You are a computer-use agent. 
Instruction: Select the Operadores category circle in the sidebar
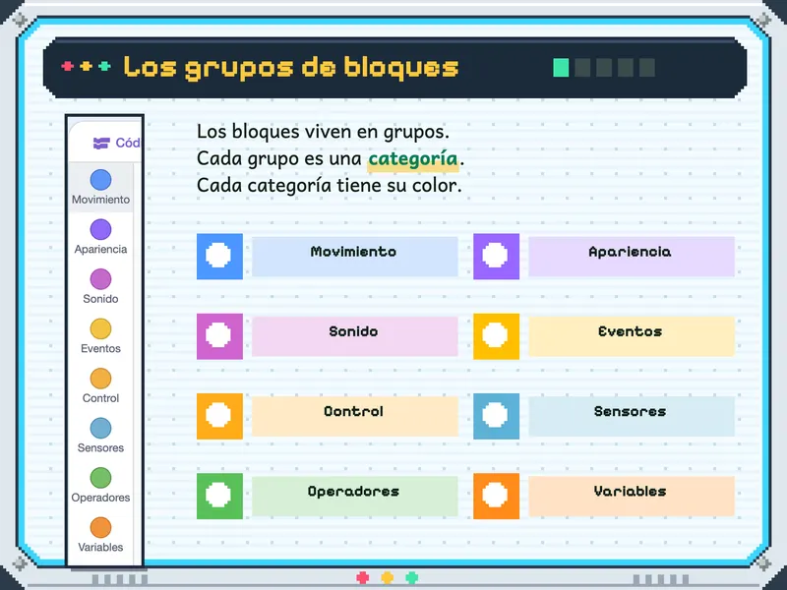coord(100,478)
